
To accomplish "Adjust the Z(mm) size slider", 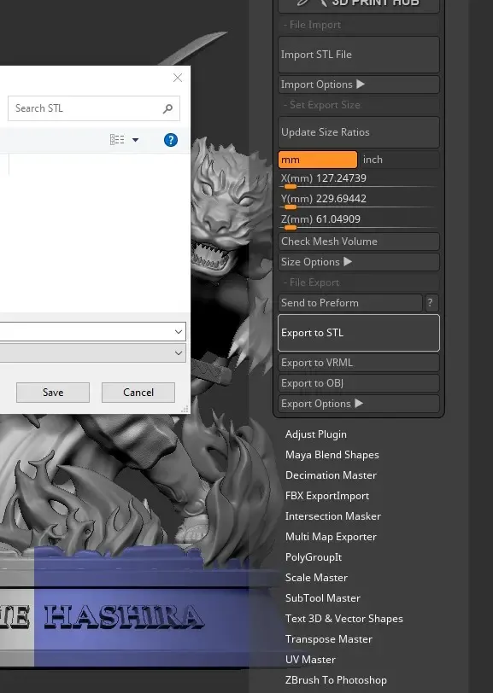I will (x=359, y=221).
